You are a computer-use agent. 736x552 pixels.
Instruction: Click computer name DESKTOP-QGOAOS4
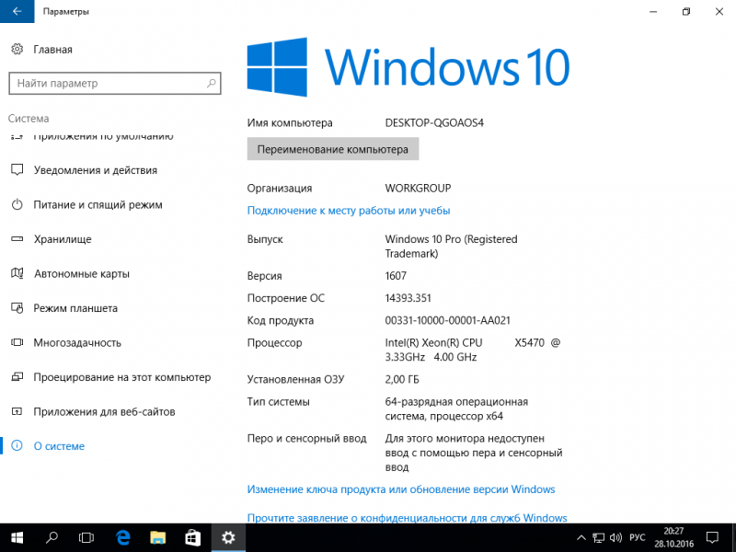[434, 123]
